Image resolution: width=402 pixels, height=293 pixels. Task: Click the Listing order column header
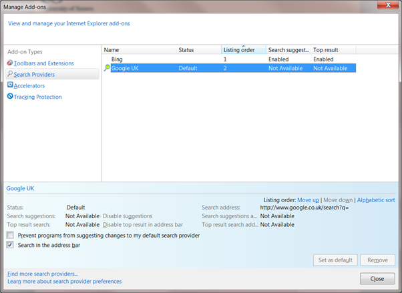pyautogui.click(x=244, y=50)
